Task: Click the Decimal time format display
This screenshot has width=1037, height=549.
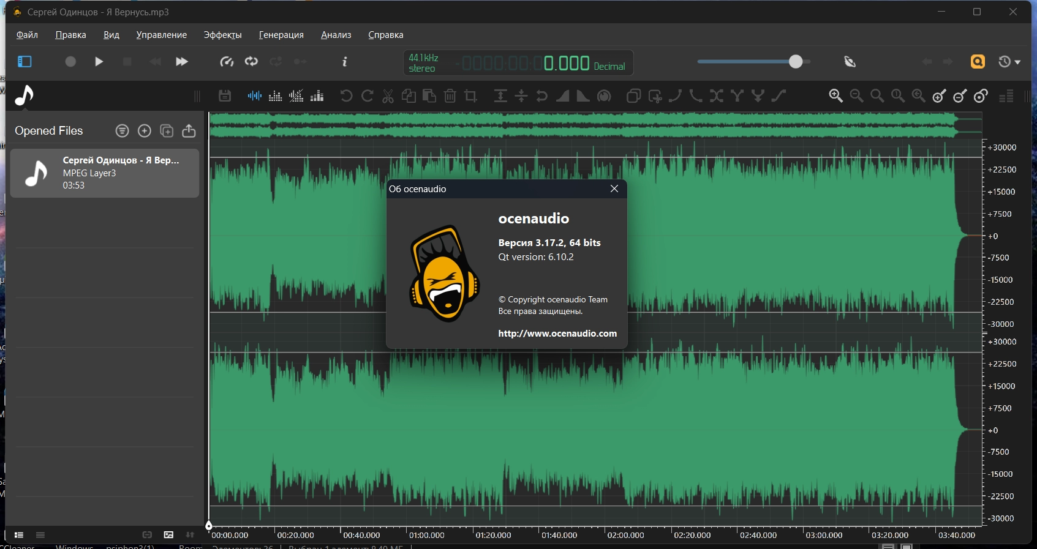Action: (x=609, y=67)
